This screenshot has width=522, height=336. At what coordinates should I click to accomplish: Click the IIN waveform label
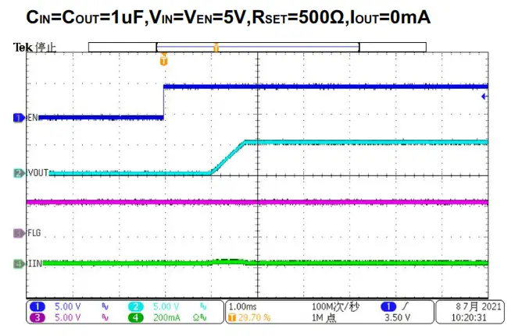tap(35, 263)
